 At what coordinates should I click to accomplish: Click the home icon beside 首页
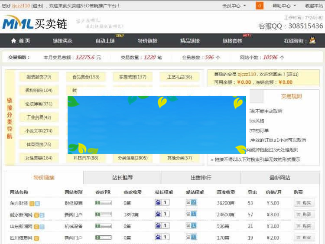(x=13, y=41)
